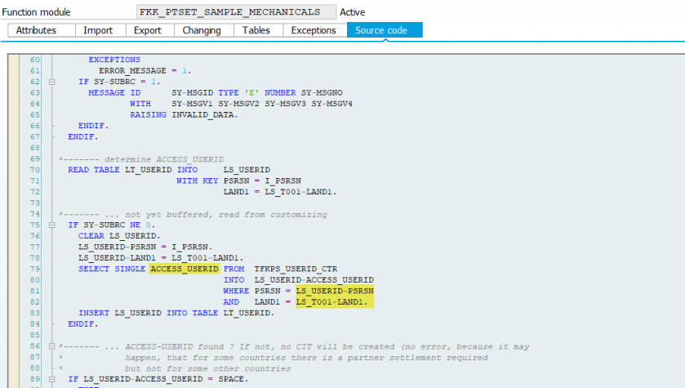Open the Tables tab
The width and height of the screenshot is (685, 388).
pyautogui.click(x=256, y=30)
